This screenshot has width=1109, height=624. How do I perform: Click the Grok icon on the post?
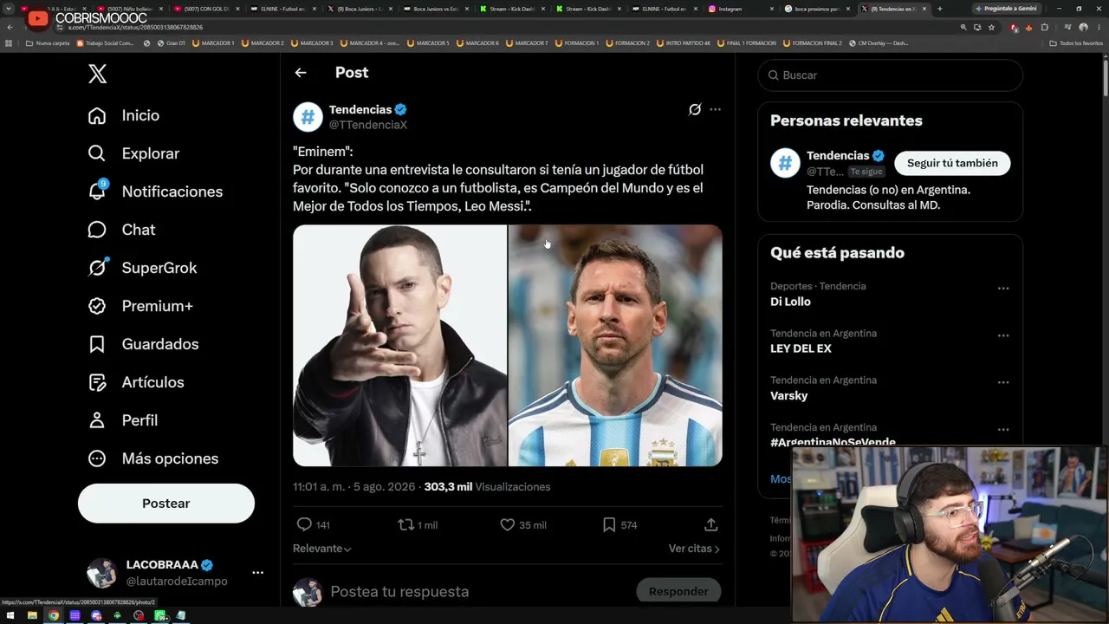pyautogui.click(x=695, y=110)
